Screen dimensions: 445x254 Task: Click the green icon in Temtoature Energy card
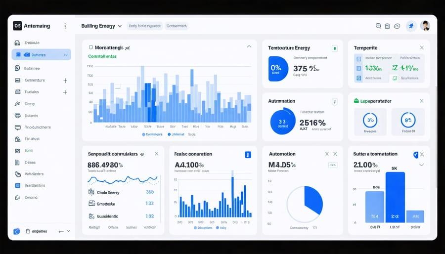(x=335, y=48)
